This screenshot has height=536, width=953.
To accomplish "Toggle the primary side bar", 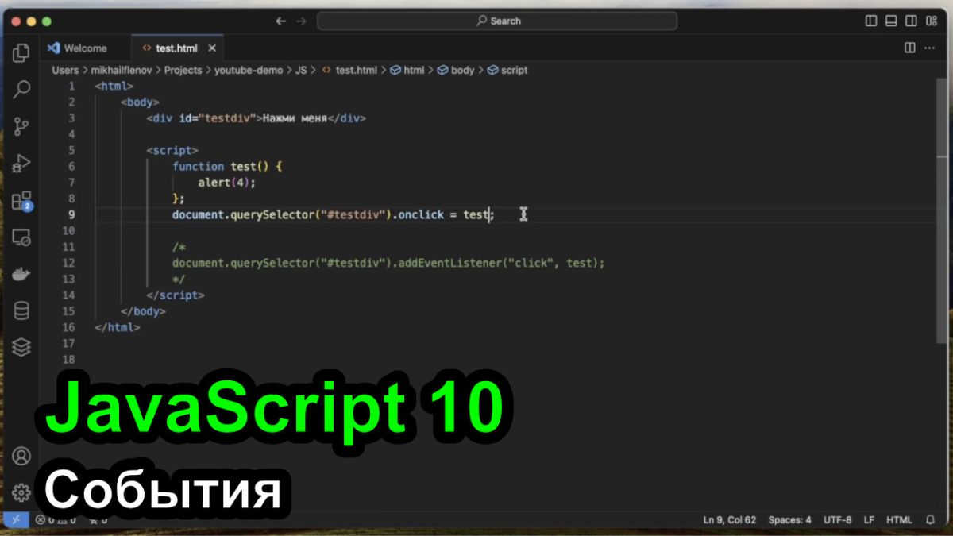I will (x=871, y=21).
